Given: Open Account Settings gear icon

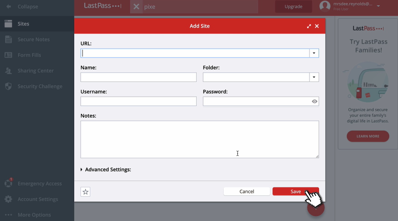Looking at the screenshot, I should pos(8,199).
